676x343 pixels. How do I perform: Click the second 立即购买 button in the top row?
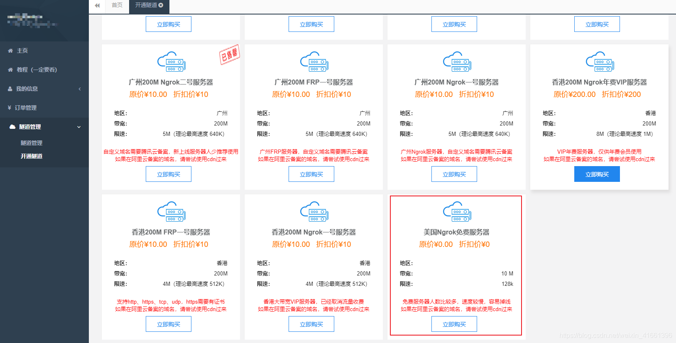[x=311, y=24]
